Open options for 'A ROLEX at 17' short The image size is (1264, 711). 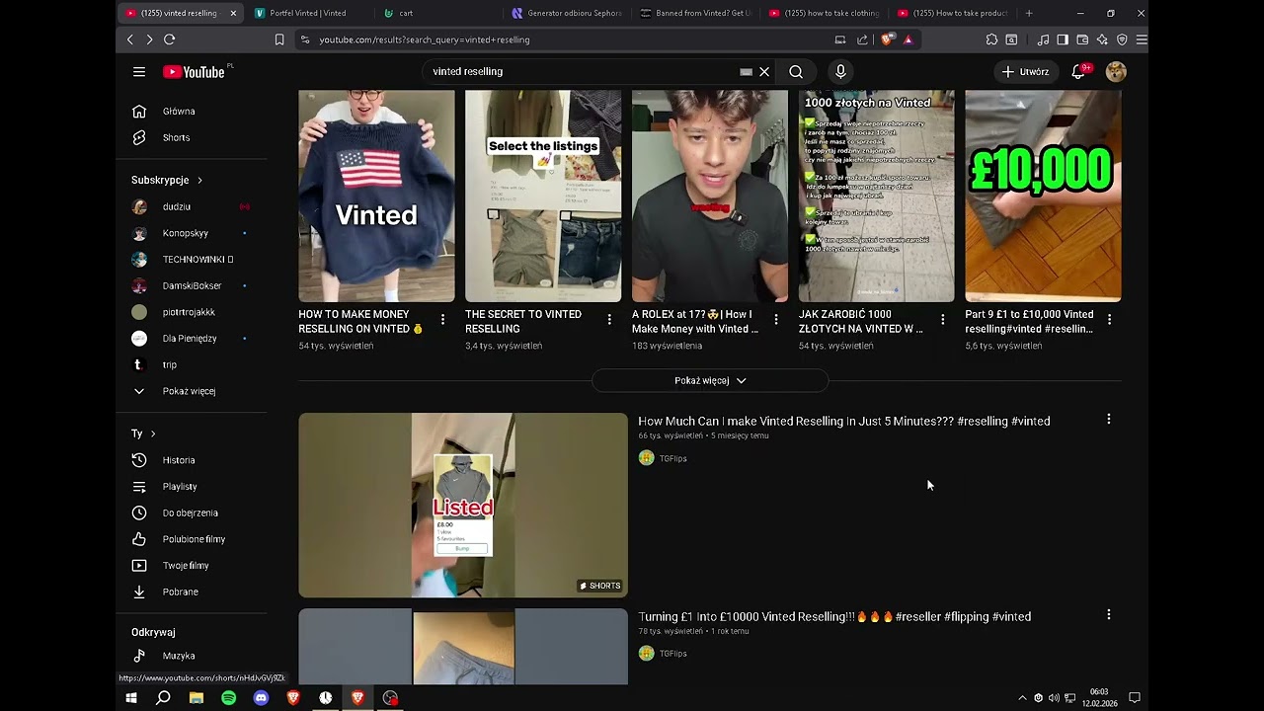click(x=776, y=320)
